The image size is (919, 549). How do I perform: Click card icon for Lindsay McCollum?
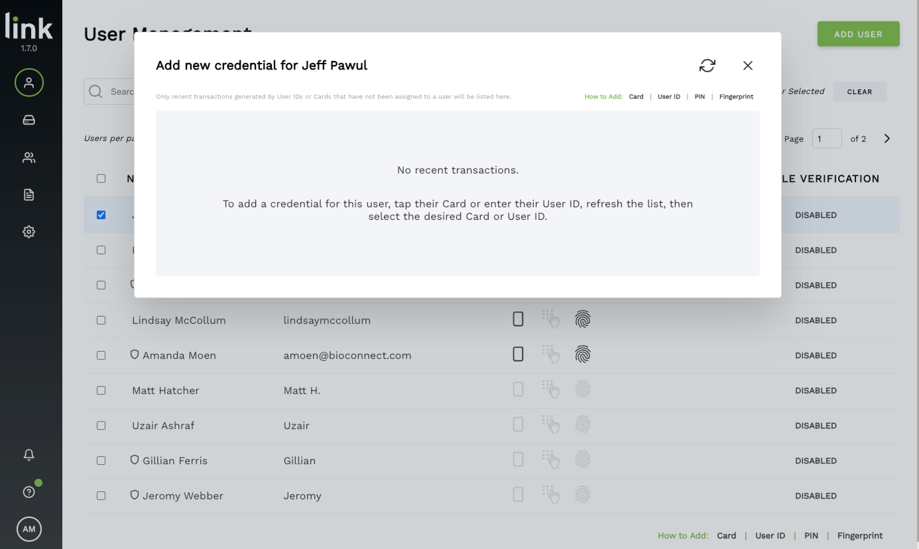point(518,319)
